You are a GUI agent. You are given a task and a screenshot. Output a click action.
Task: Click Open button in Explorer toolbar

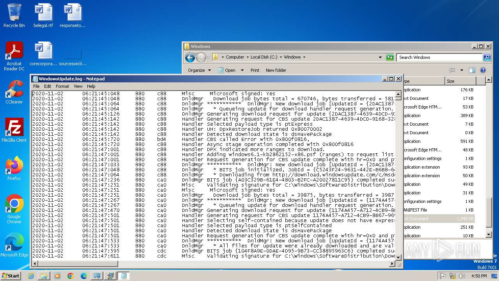(227, 70)
